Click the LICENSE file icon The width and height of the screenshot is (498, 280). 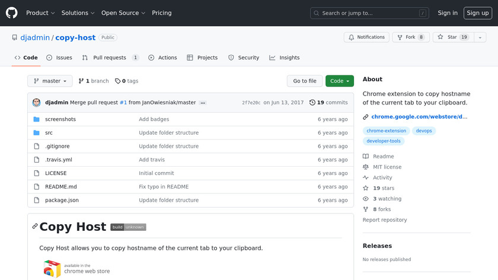point(36,173)
